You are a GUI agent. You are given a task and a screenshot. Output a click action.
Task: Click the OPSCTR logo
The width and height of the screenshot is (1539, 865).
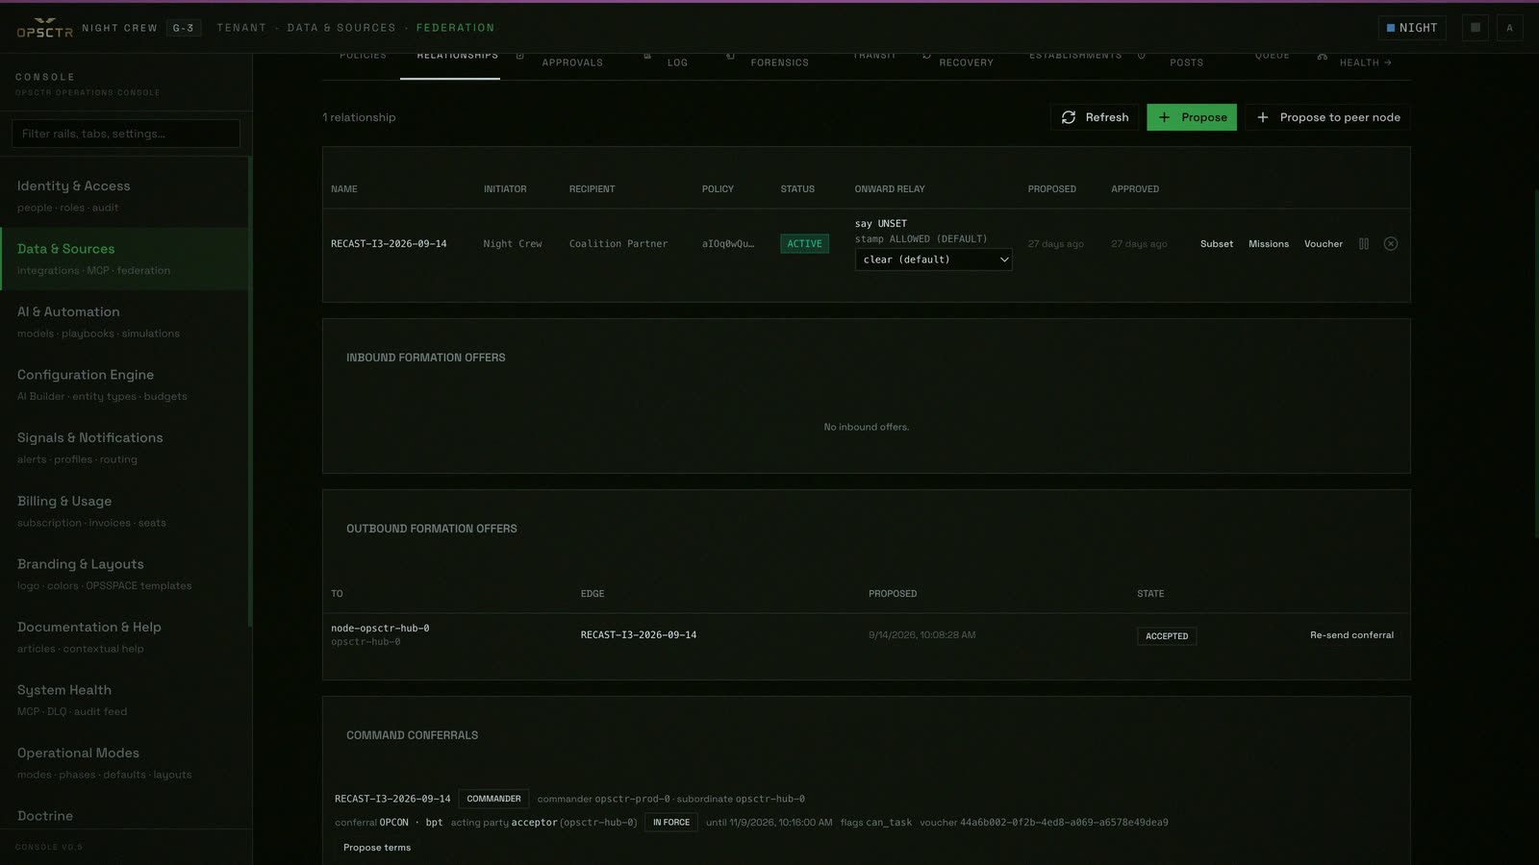[x=44, y=28]
